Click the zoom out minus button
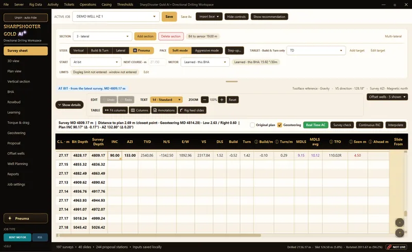 tap(204, 100)
